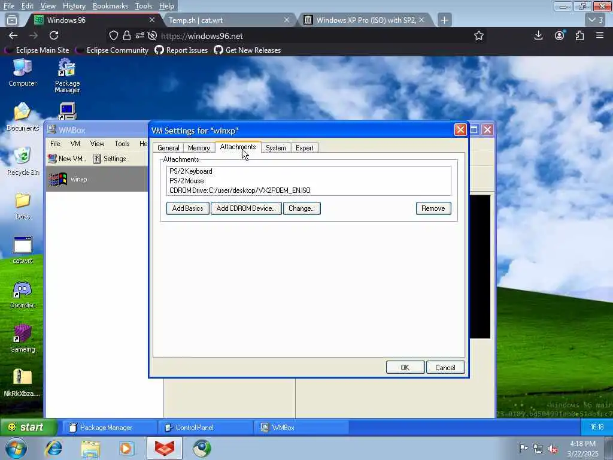Switch to Control Panel in Windows 96 taskbar
The width and height of the screenshot is (613, 460).
[x=205, y=428]
